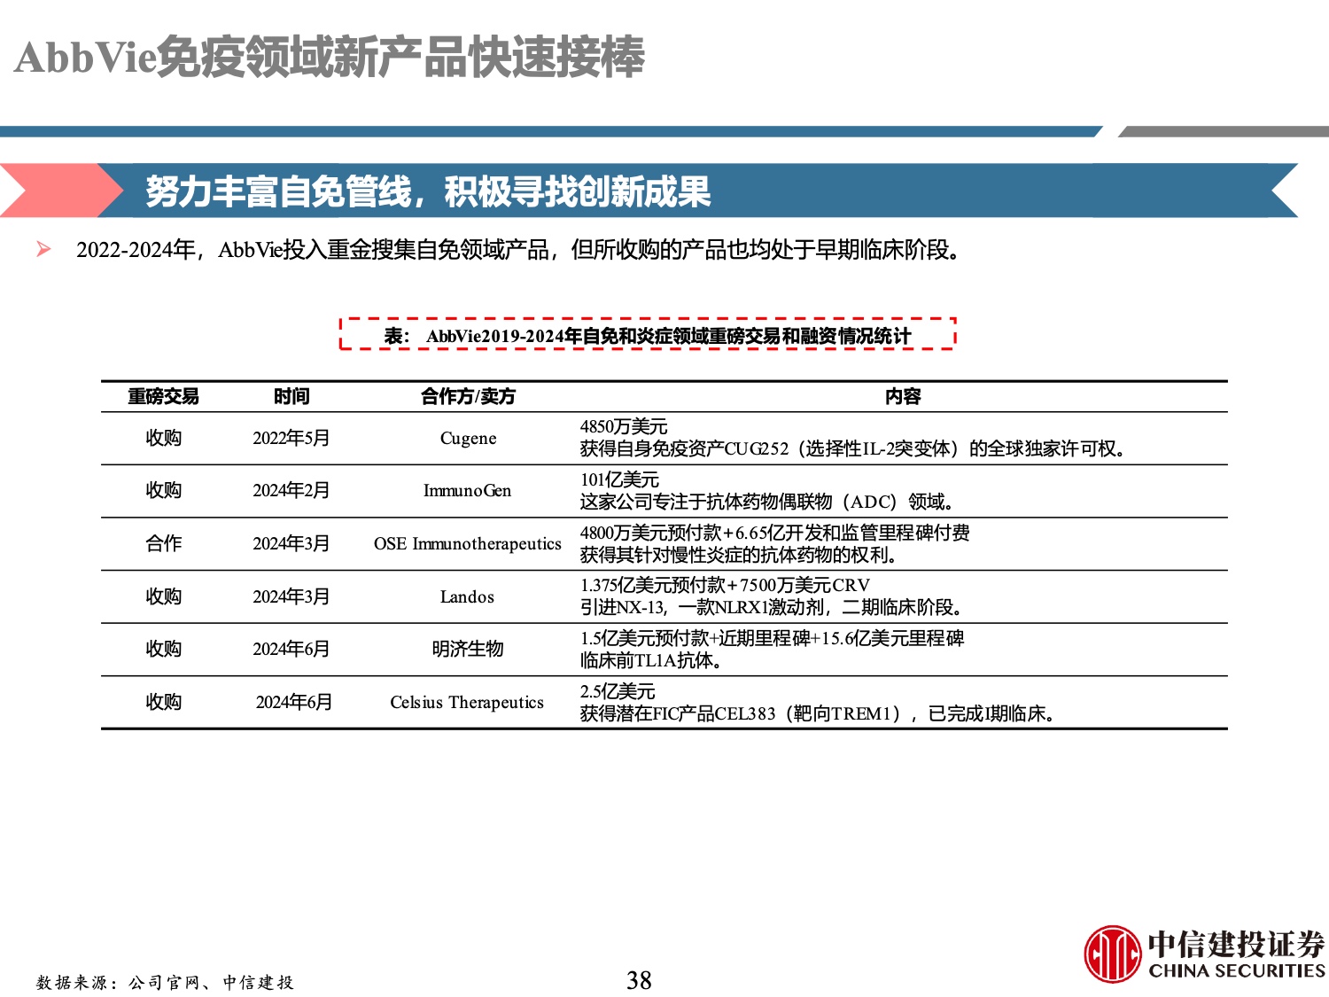
Task: Click the page number 38
Action: point(639,980)
